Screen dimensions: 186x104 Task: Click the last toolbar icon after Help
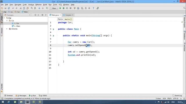pos(98,8)
